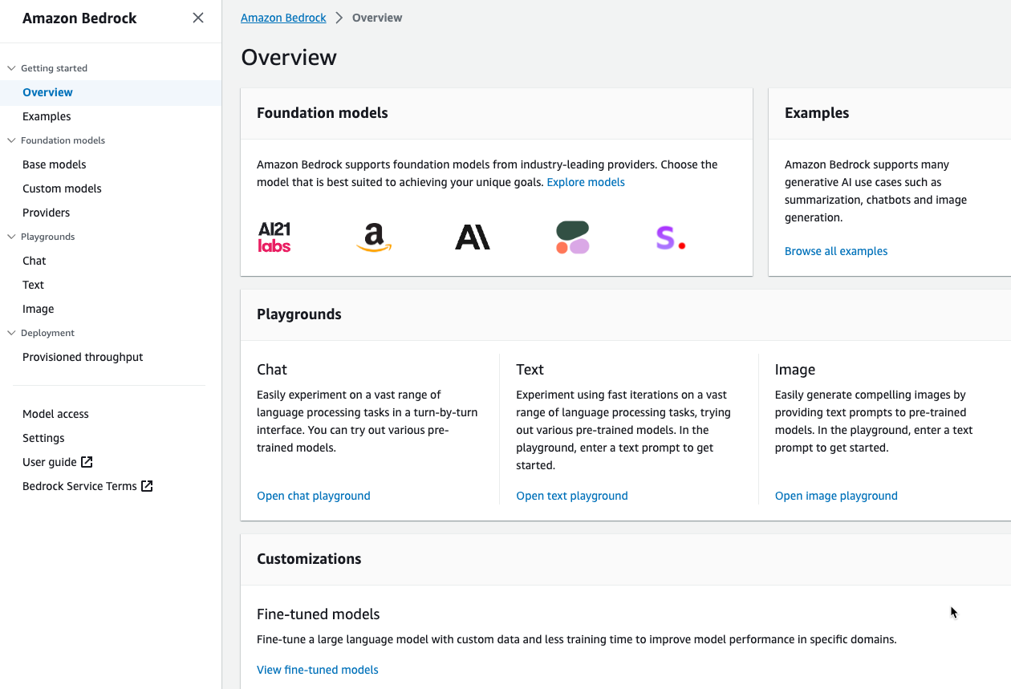Click the Examples card heading
The width and height of the screenshot is (1011, 689).
click(817, 113)
